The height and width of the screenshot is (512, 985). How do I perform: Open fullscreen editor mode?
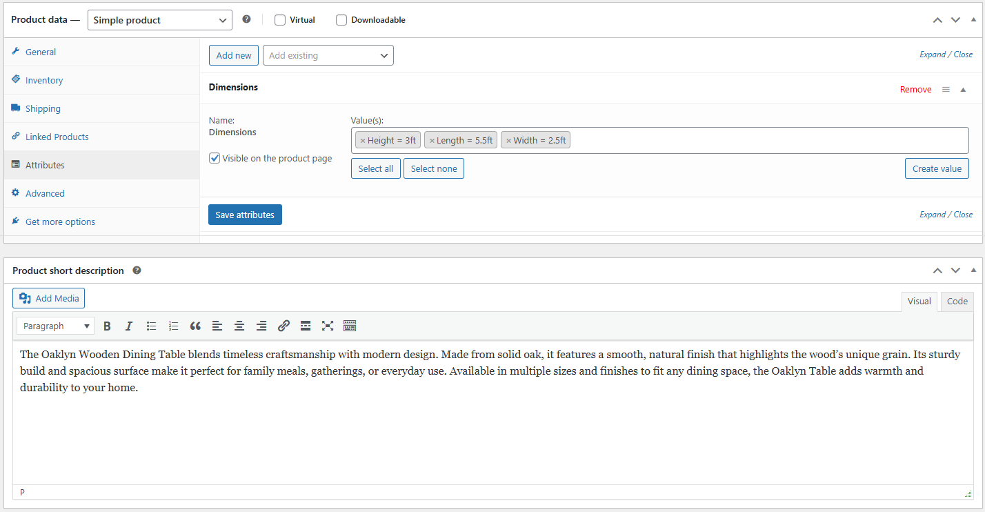tap(328, 326)
